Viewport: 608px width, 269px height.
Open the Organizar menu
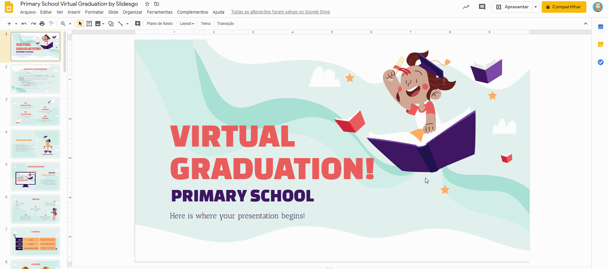(x=133, y=12)
